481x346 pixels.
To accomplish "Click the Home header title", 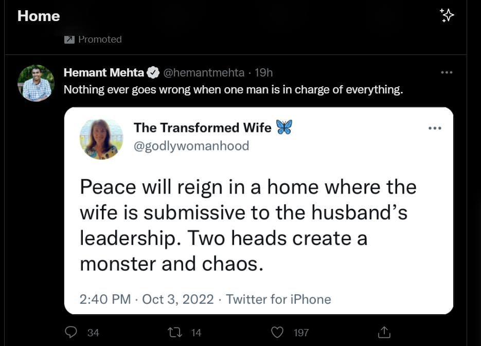I will coord(39,16).
